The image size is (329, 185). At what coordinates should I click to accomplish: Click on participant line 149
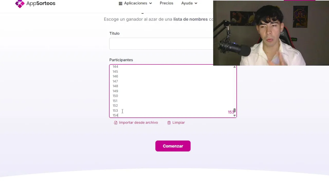click(115, 91)
